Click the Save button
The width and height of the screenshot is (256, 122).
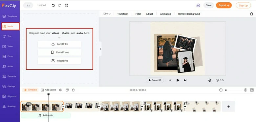click(x=209, y=5)
